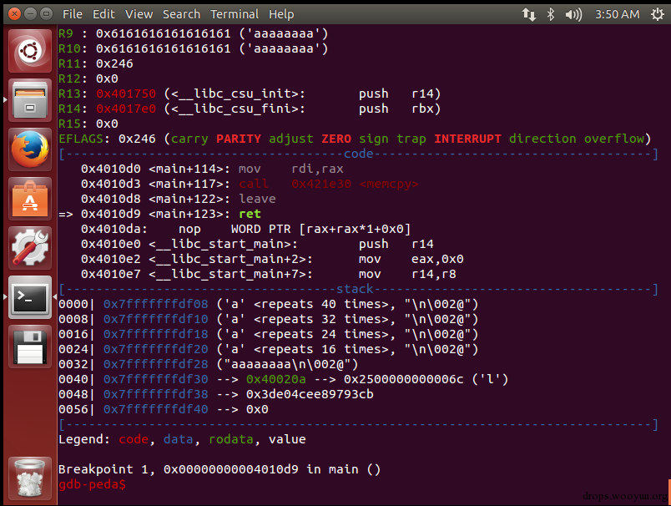Open System Settings gear and wrench icon
The image size is (671, 506).
pyautogui.click(x=30, y=248)
